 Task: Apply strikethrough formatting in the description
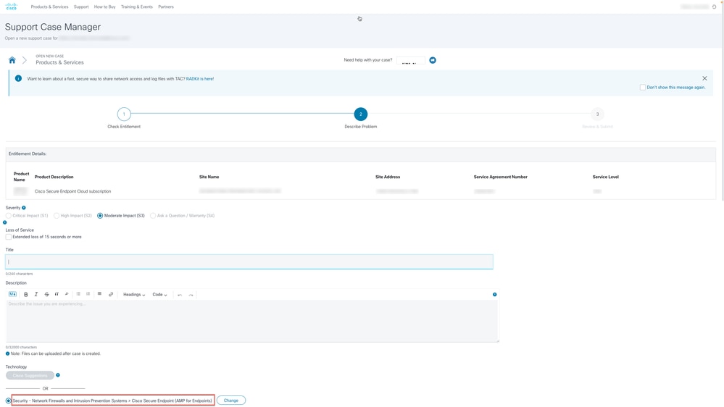click(46, 295)
